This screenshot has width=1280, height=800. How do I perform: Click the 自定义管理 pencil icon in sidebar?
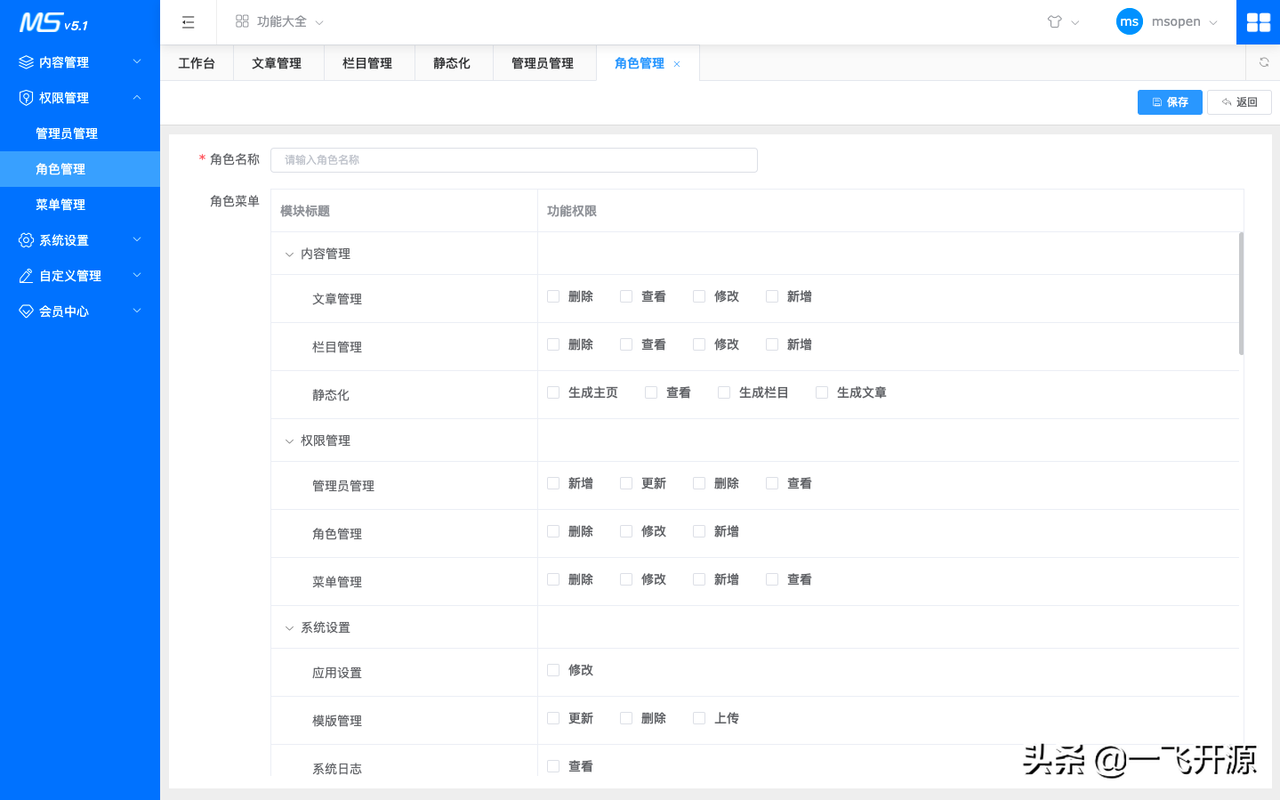[24, 275]
